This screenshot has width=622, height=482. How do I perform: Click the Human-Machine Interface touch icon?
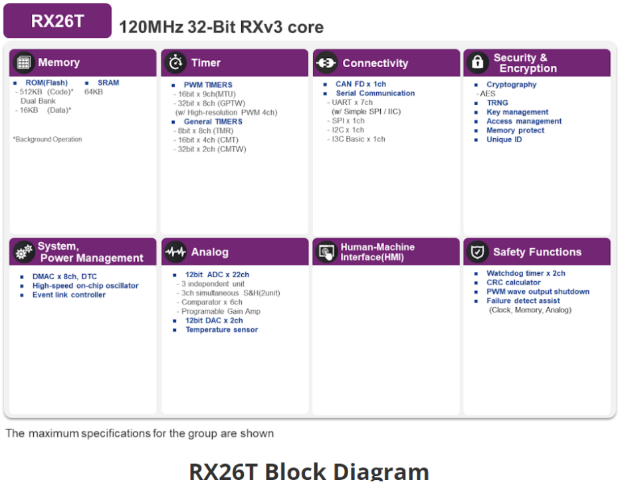click(x=326, y=251)
